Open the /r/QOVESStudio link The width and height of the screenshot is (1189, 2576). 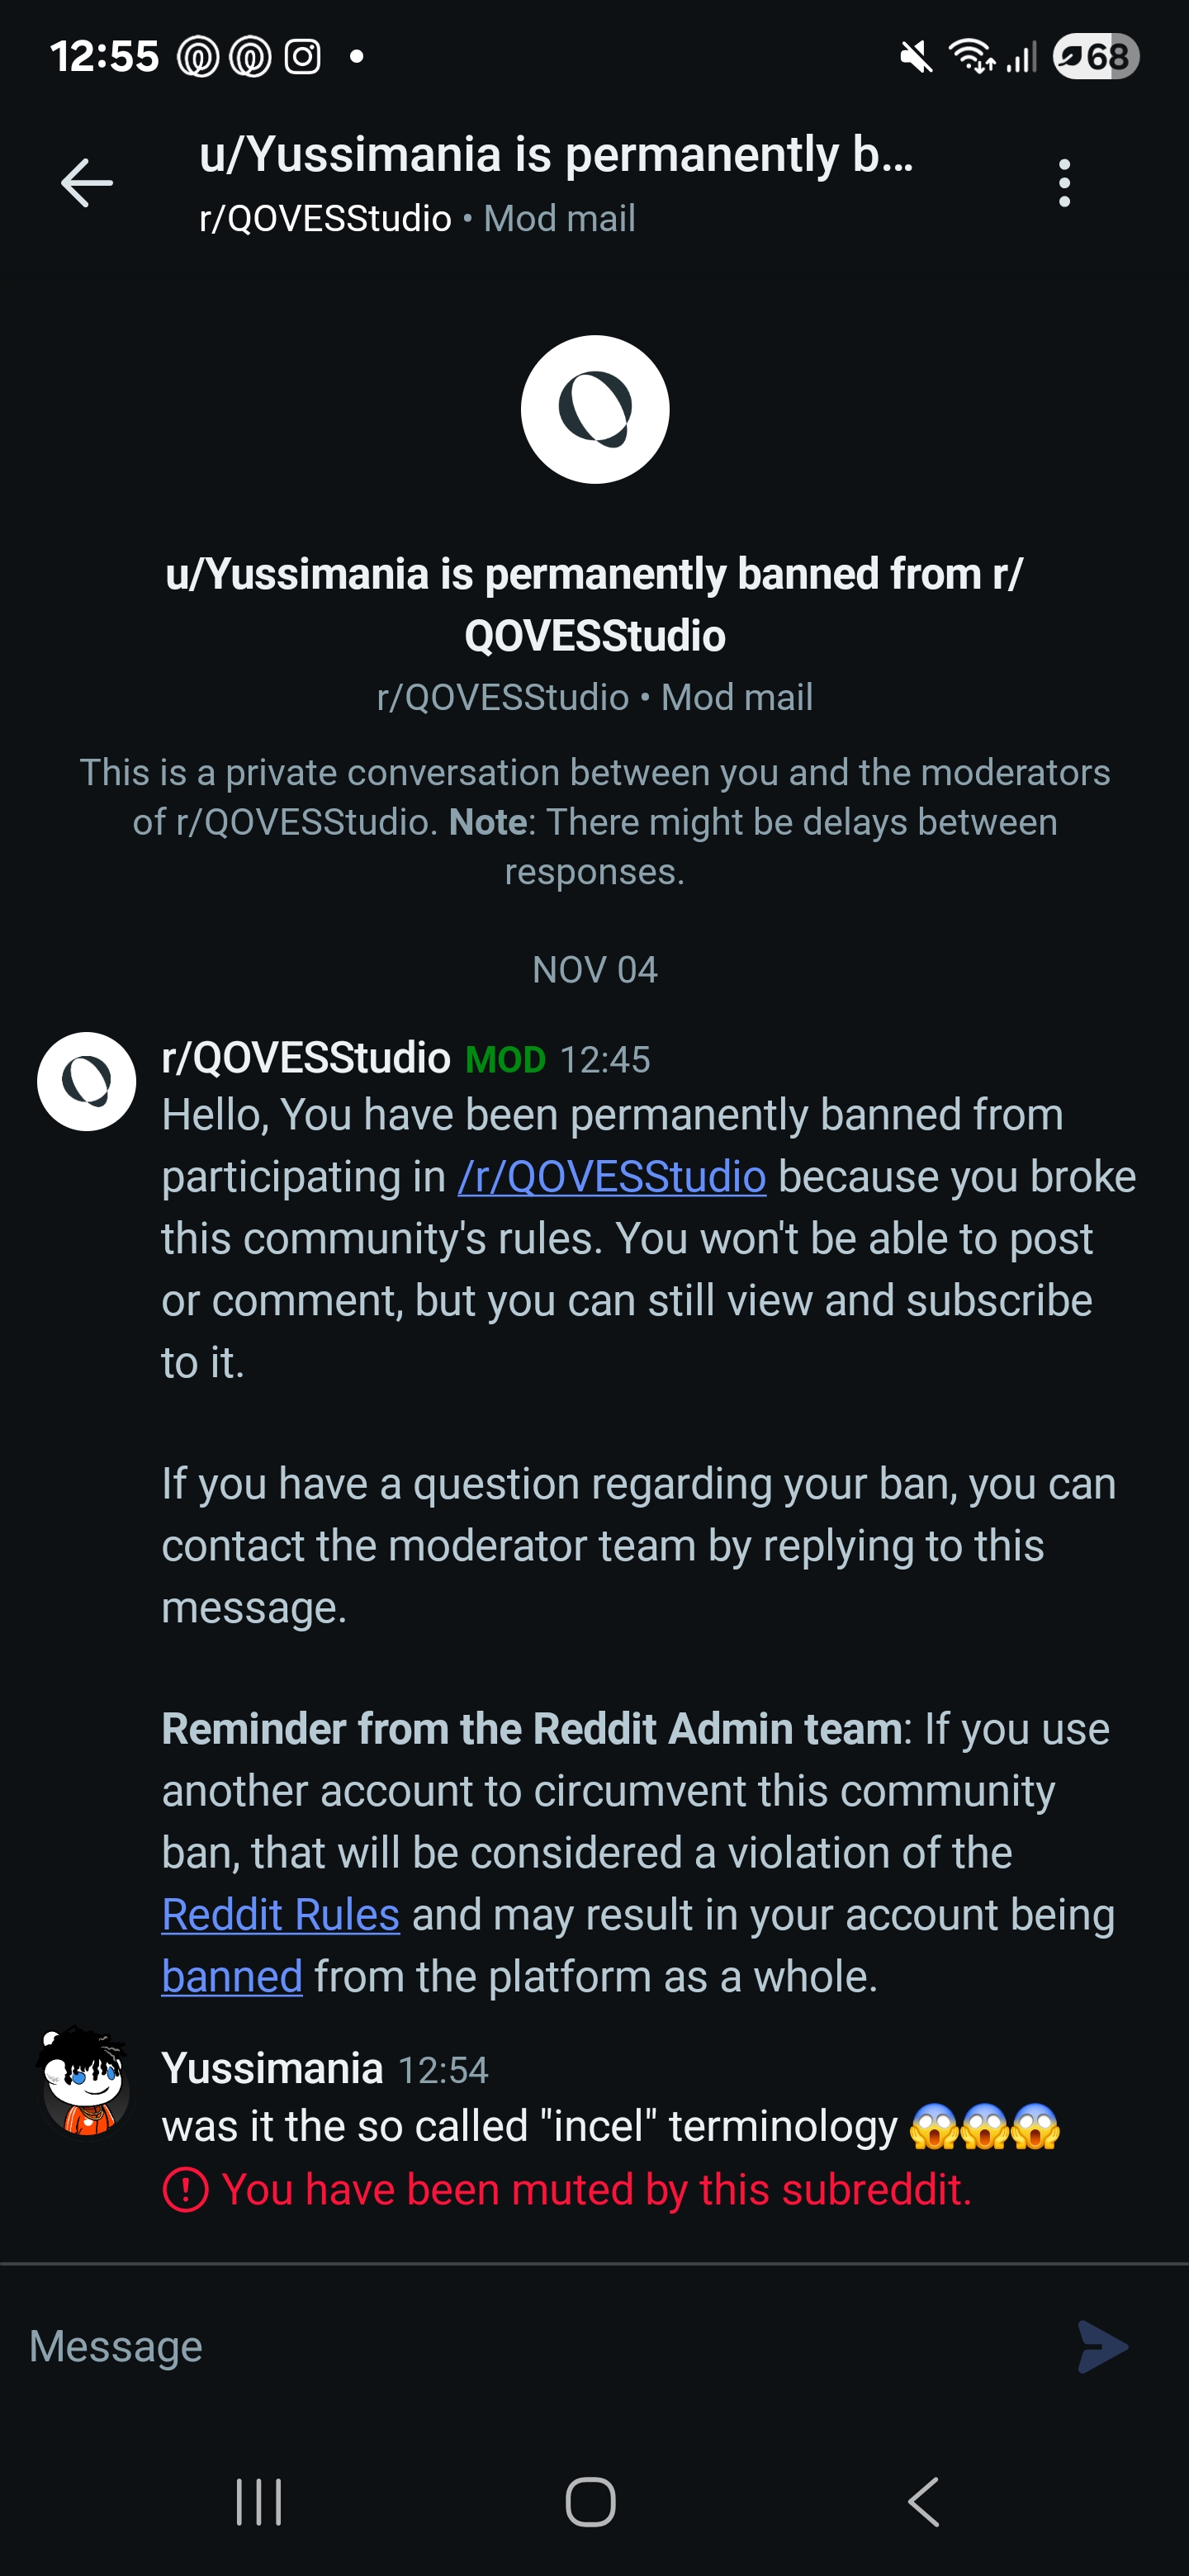(612, 1177)
